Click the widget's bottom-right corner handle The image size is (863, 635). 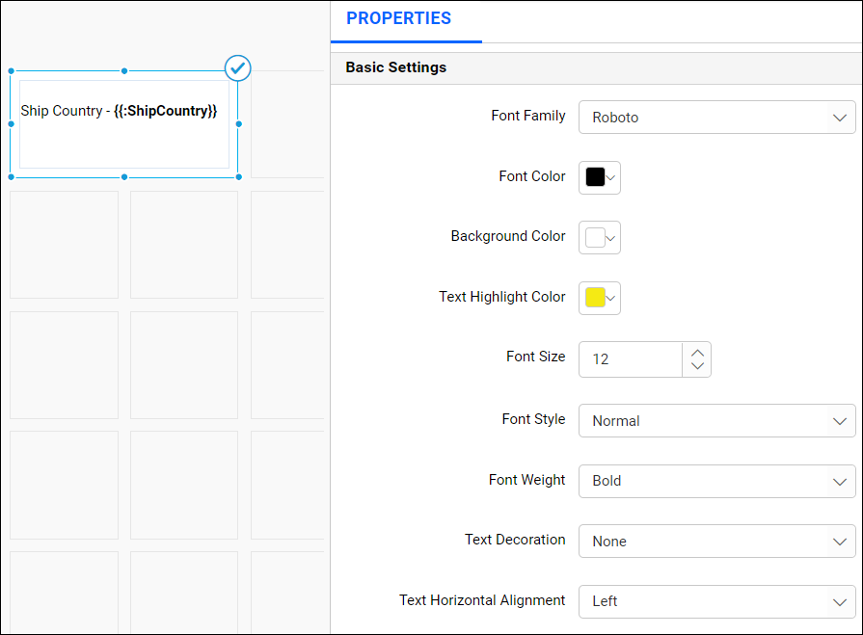click(238, 177)
